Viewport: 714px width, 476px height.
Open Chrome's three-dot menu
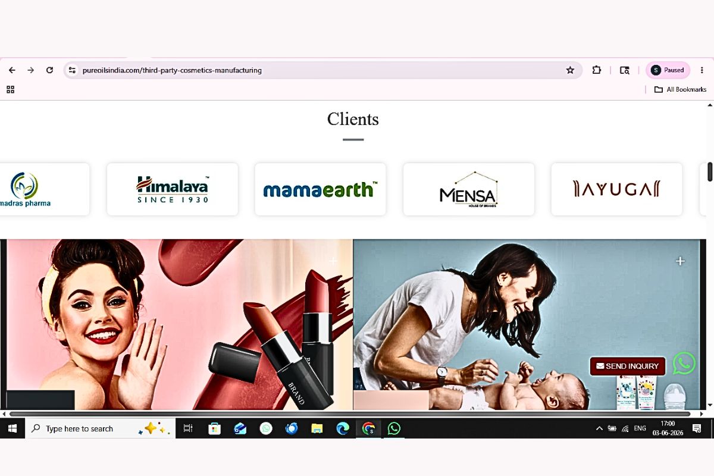click(702, 70)
